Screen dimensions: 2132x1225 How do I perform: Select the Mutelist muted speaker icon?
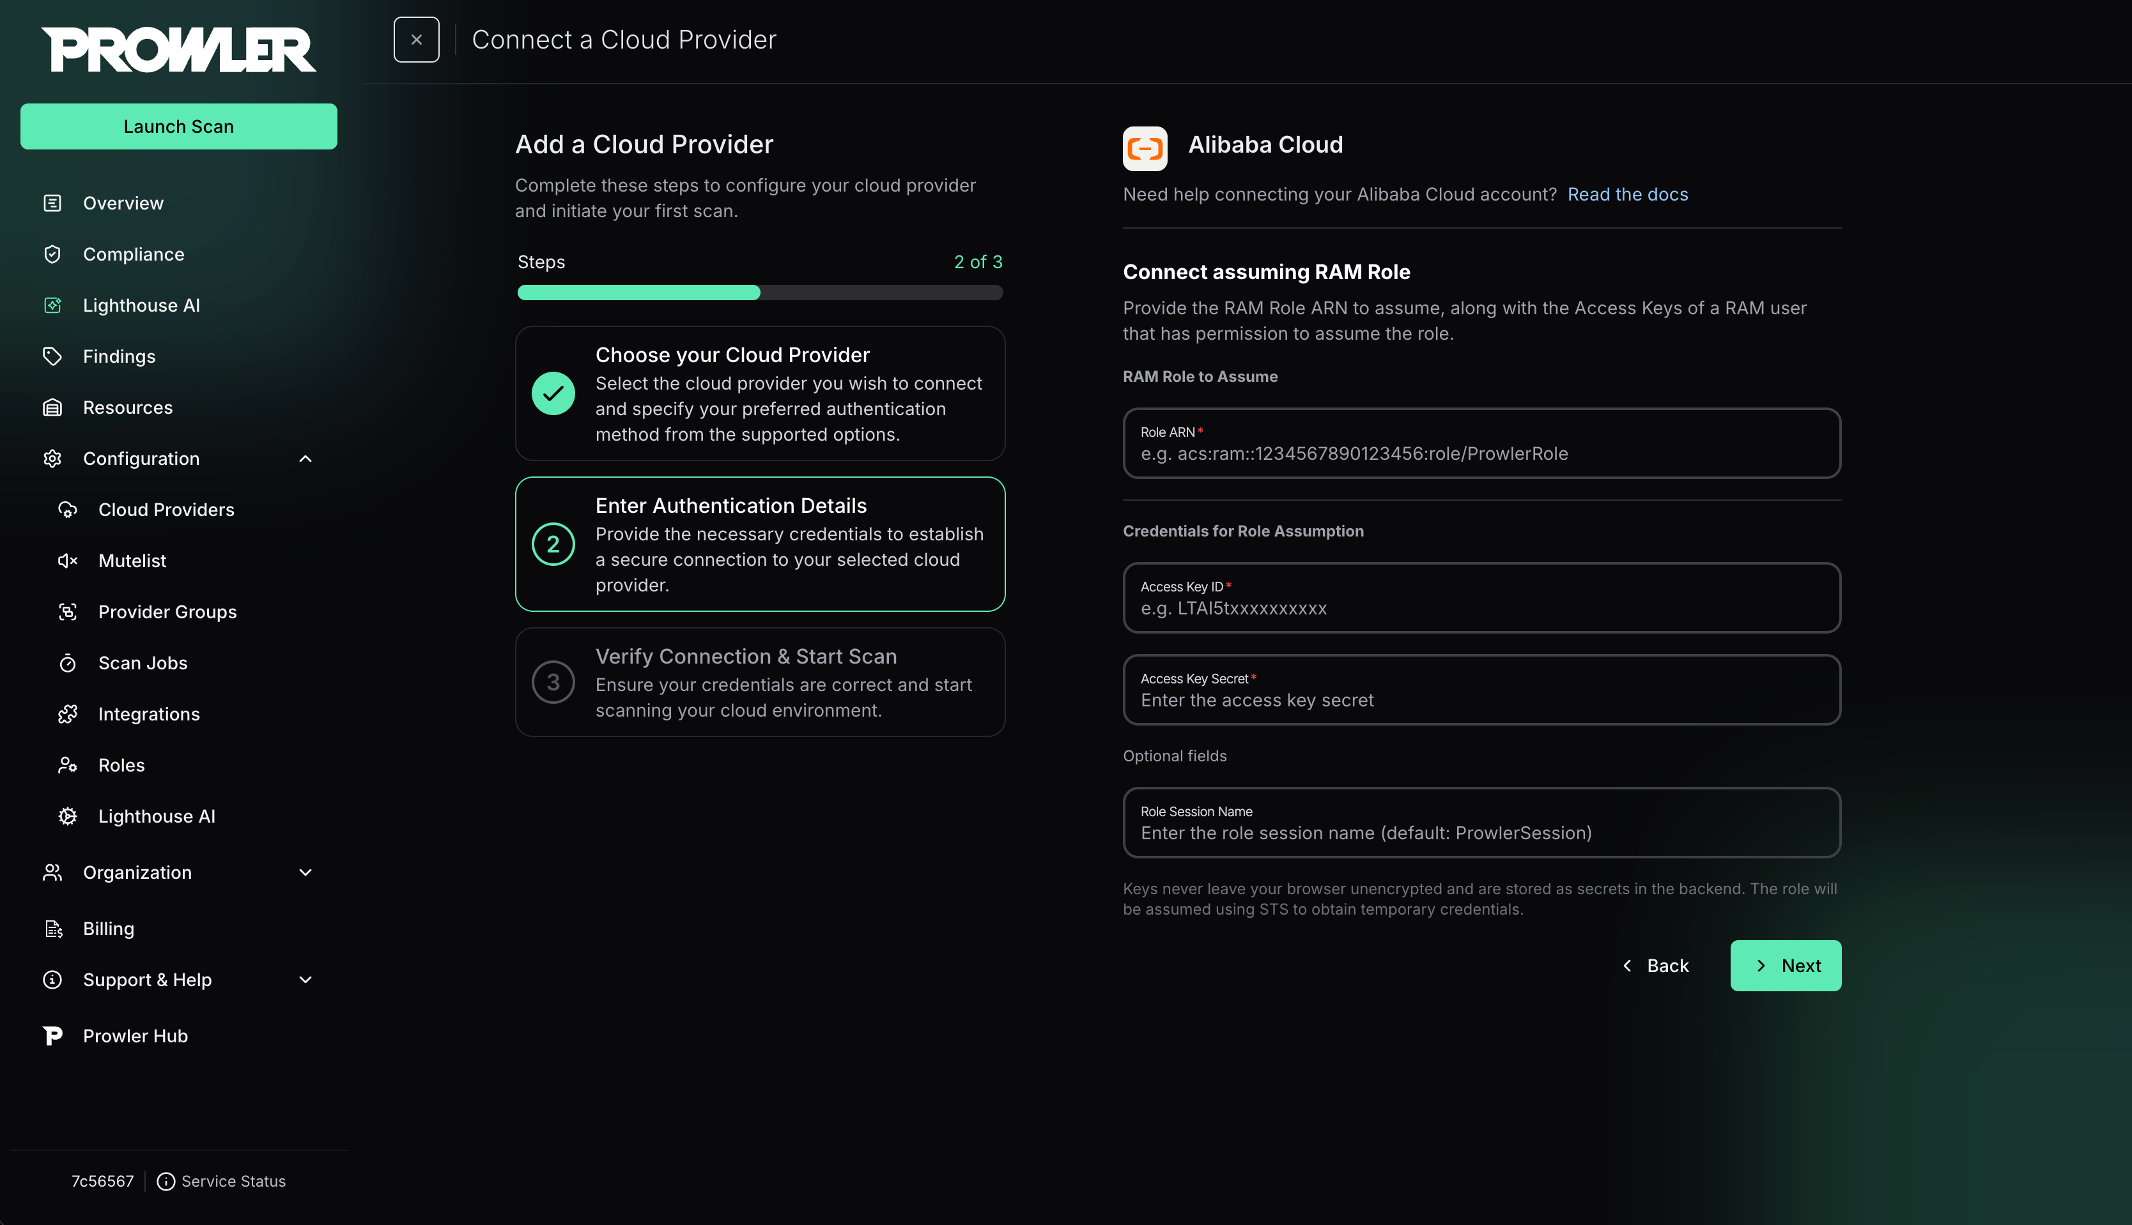click(67, 560)
